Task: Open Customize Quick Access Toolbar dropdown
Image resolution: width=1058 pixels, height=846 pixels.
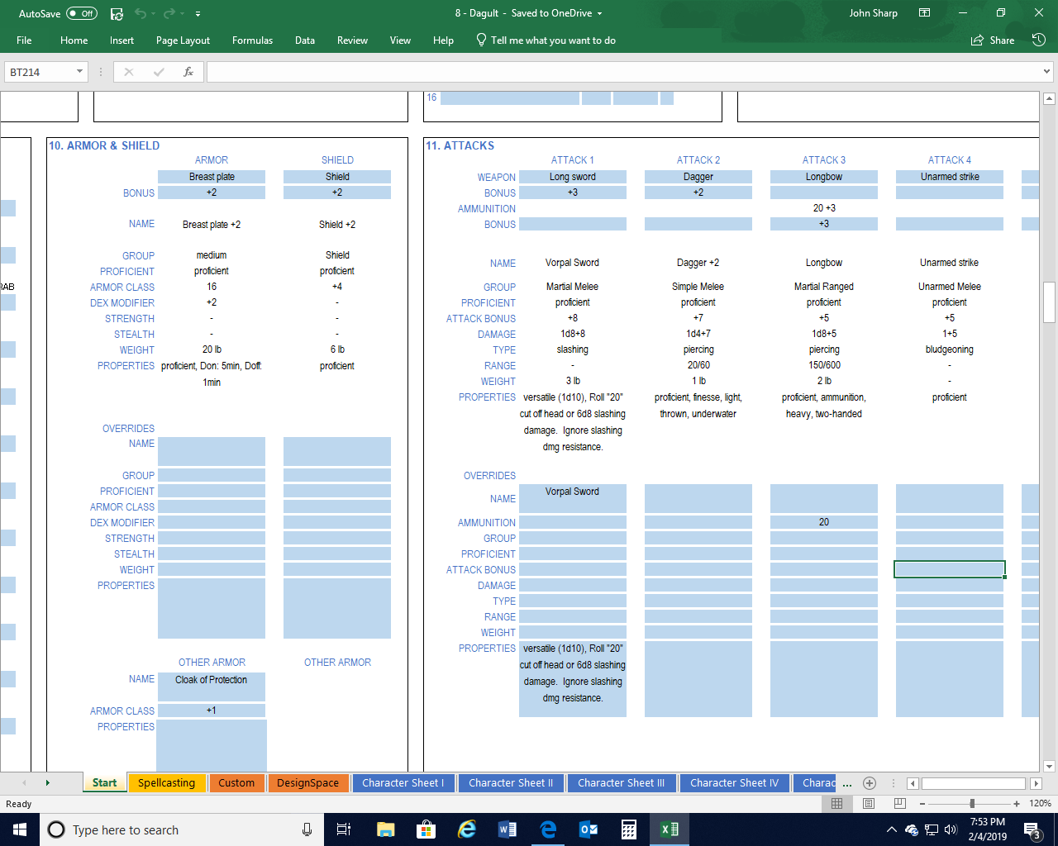Action: (x=198, y=14)
